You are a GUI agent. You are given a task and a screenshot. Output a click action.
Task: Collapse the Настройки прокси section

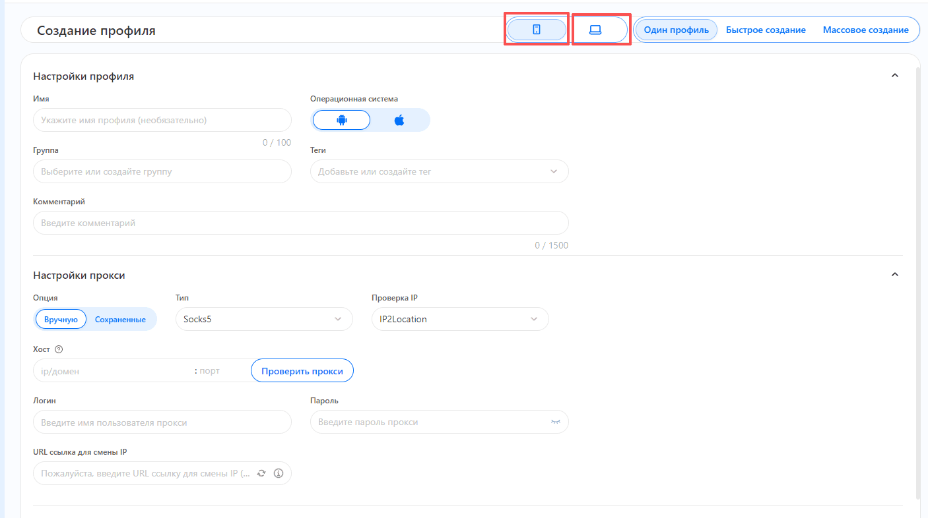[x=895, y=275]
